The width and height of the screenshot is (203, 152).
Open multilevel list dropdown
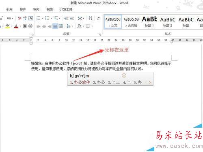click(x=59, y=18)
